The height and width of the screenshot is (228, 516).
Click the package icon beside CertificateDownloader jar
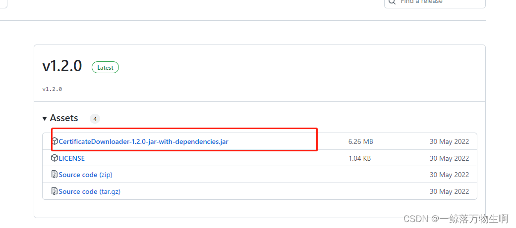click(55, 141)
